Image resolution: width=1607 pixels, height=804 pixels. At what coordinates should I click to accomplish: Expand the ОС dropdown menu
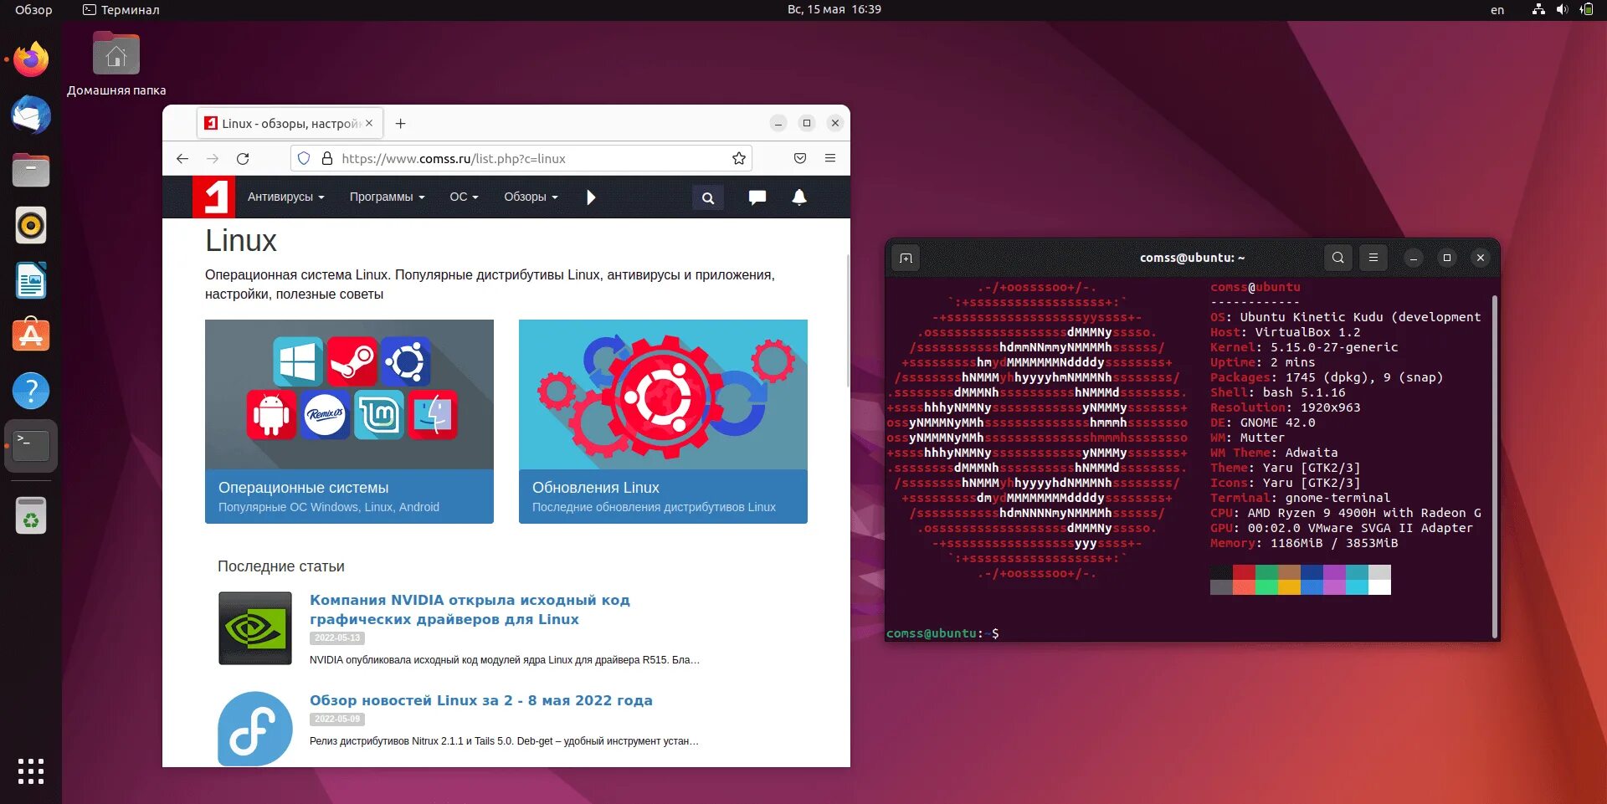tap(465, 197)
